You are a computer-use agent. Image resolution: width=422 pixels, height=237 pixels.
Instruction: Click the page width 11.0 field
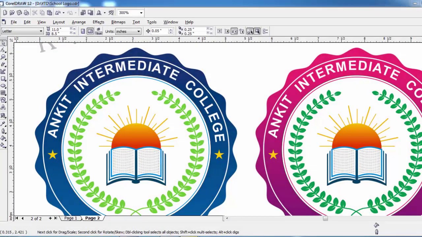60,29
